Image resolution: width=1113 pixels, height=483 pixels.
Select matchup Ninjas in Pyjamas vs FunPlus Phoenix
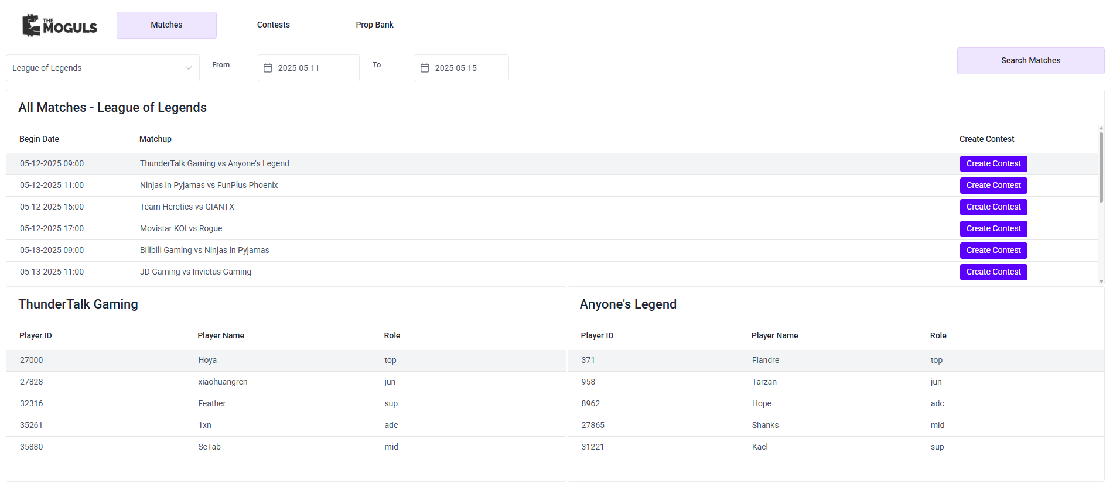point(209,186)
